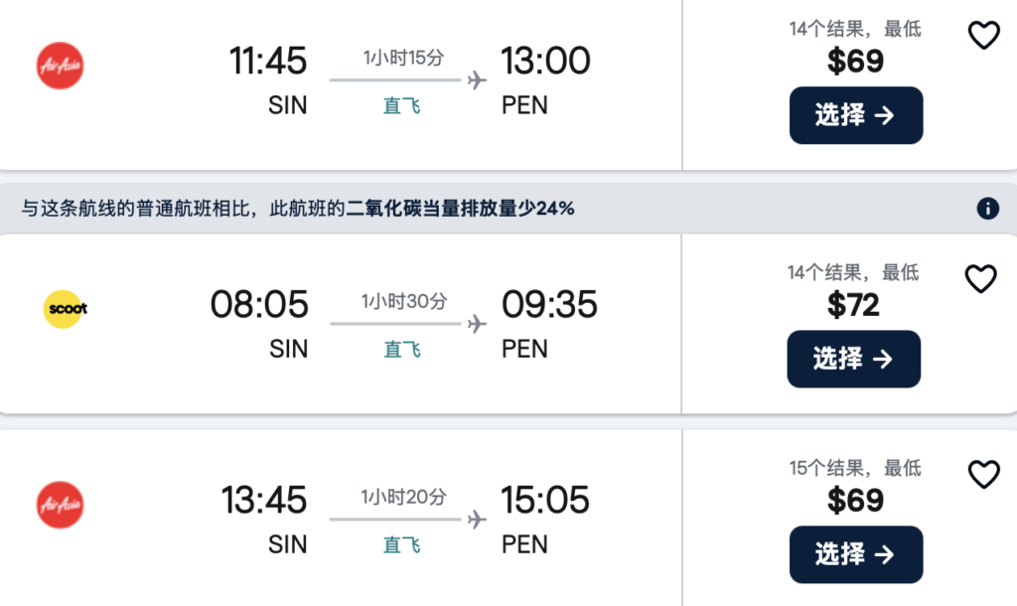The width and height of the screenshot is (1017, 606).
Task: Click the airplane icon on Scoot flight
Action: (477, 324)
